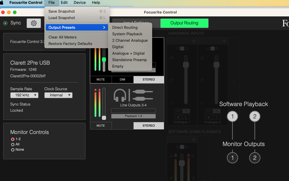Toggle STEREO on the upper output

149,79
